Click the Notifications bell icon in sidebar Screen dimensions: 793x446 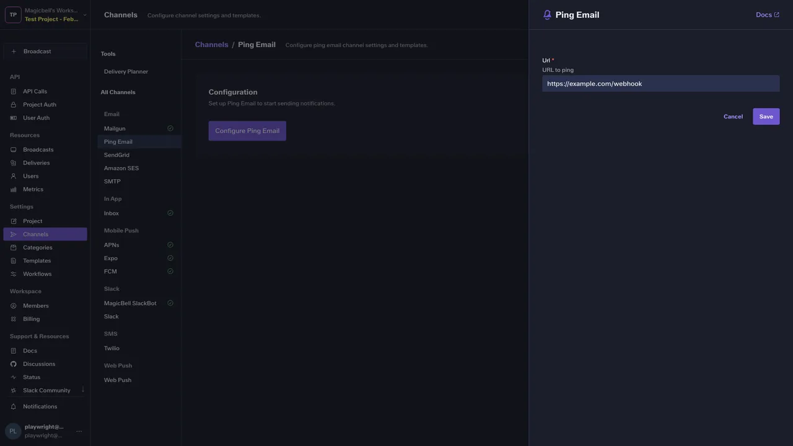pyautogui.click(x=14, y=406)
